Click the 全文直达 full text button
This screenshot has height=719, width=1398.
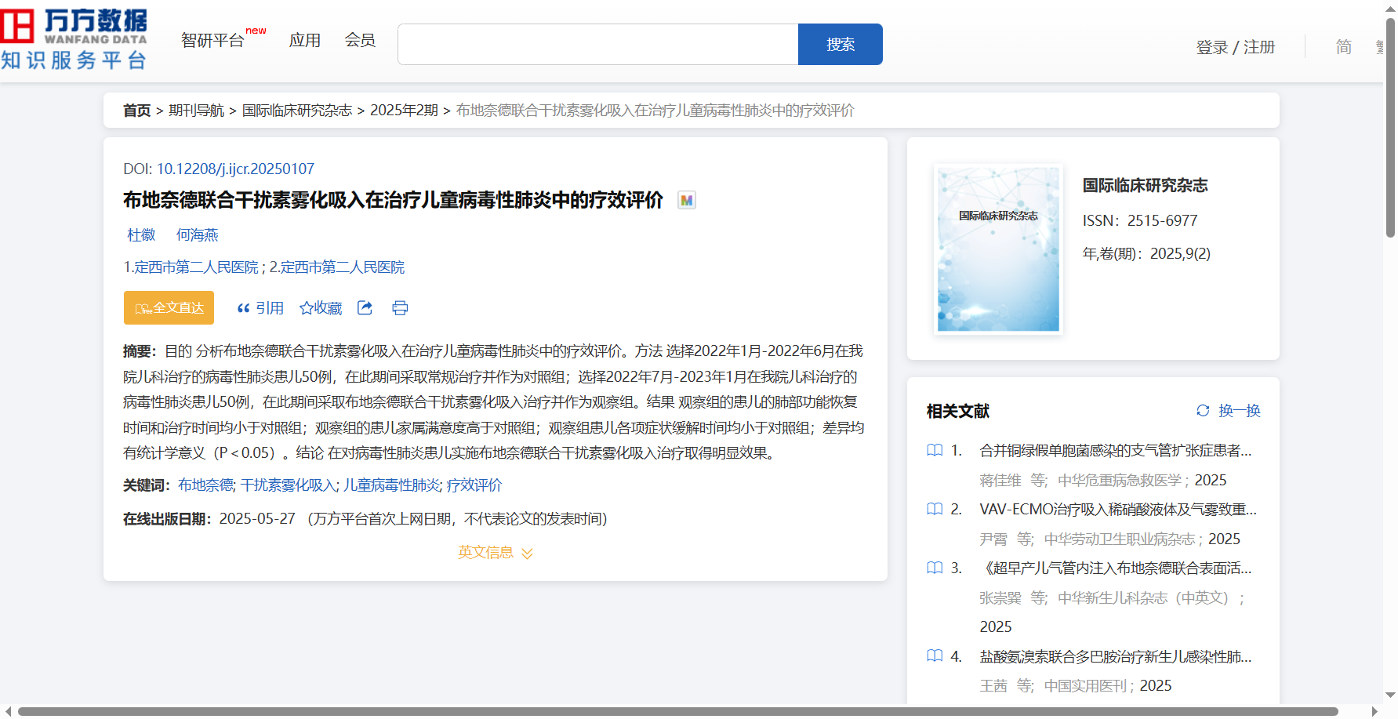coord(169,308)
